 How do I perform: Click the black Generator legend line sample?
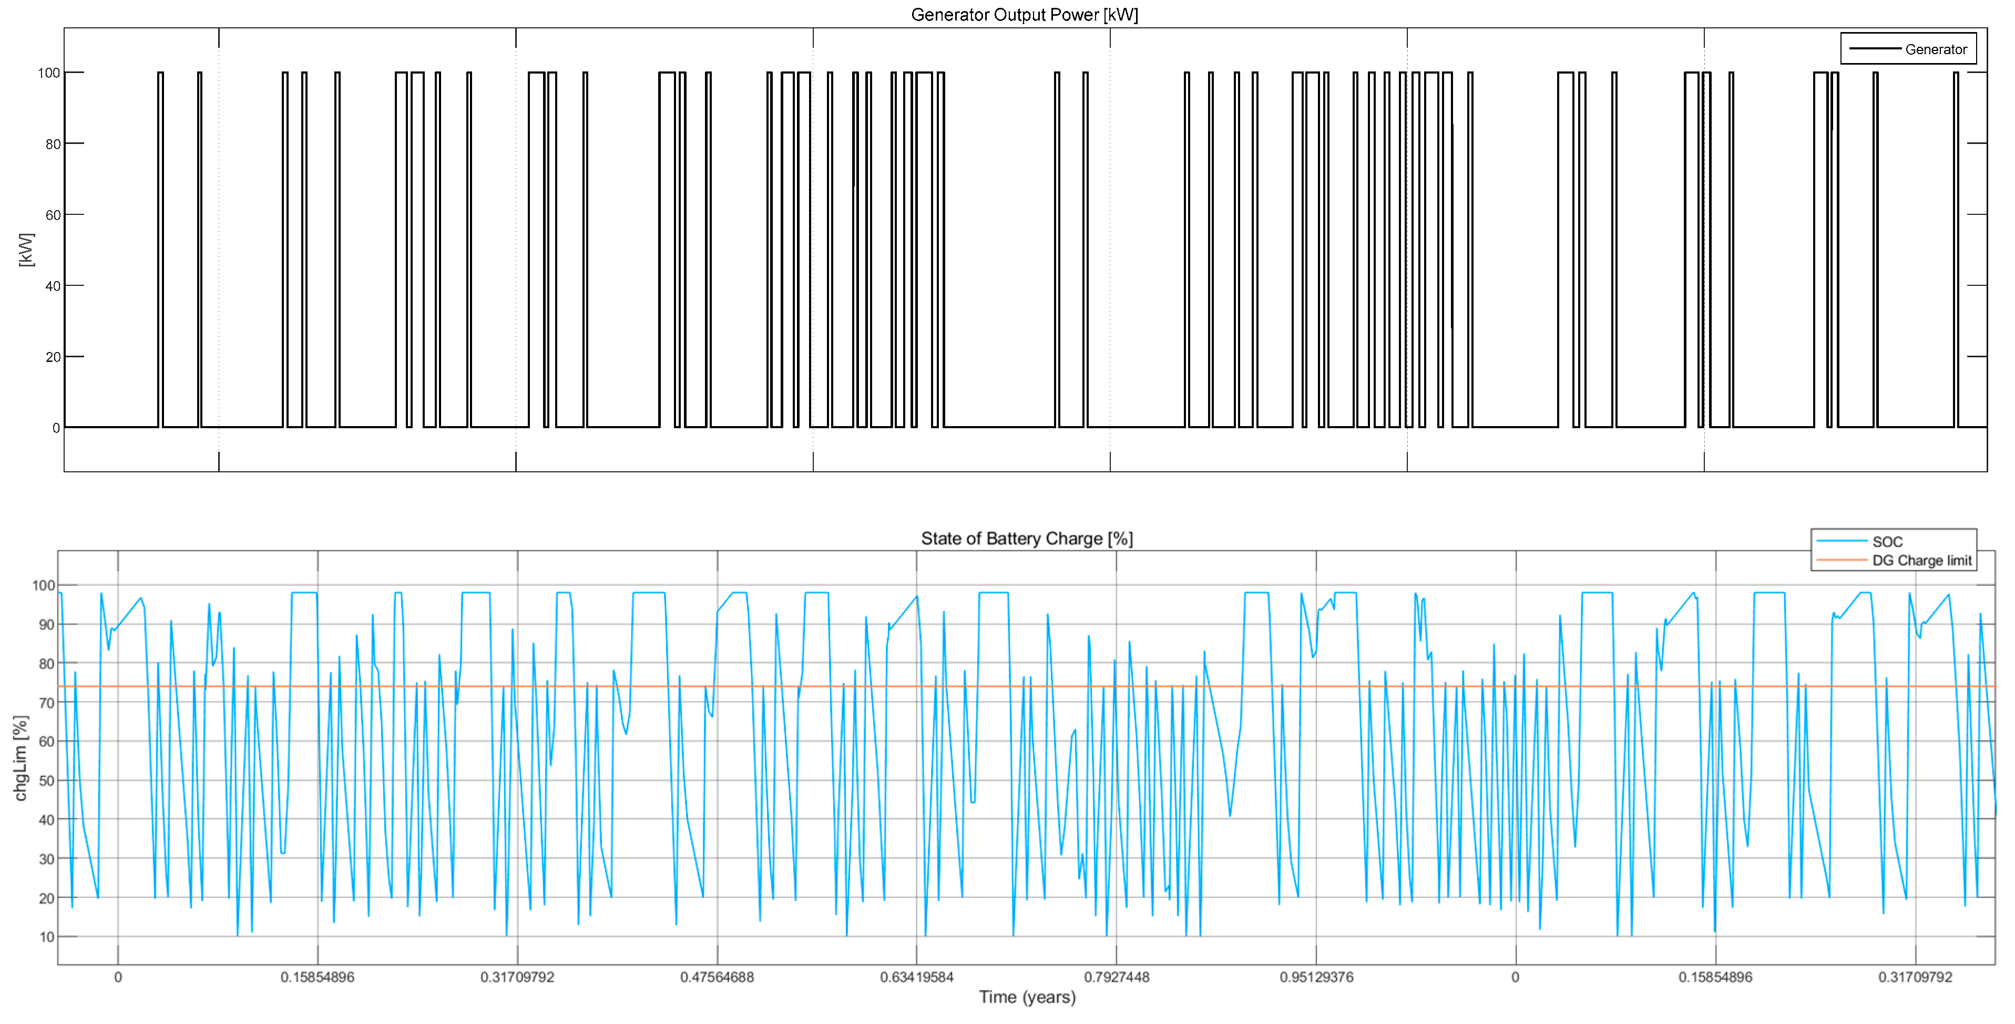click(1875, 49)
